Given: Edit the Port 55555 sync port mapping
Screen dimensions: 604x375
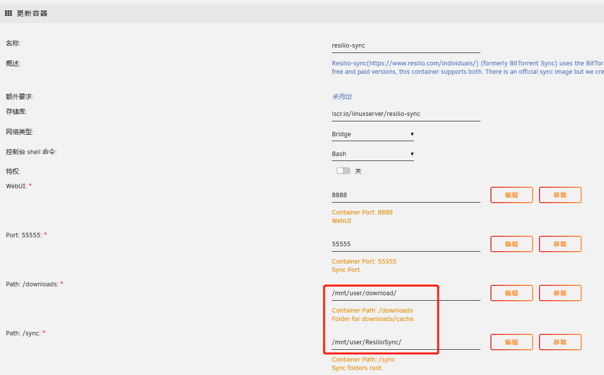Looking at the screenshot, I should (511, 244).
